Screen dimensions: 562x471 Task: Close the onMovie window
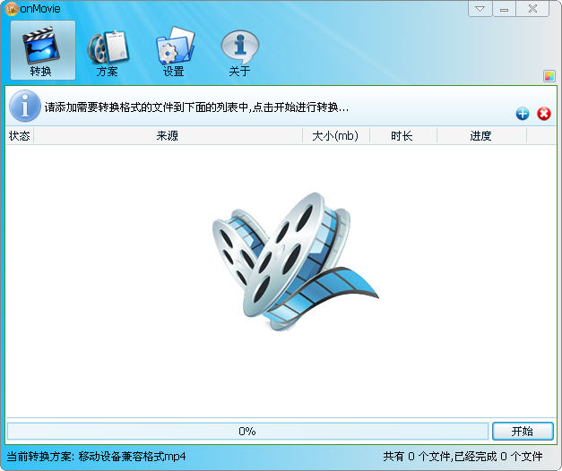pos(532,9)
